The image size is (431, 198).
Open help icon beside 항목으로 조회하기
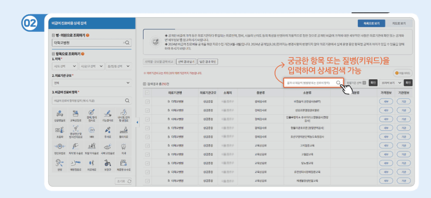(82, 54)
